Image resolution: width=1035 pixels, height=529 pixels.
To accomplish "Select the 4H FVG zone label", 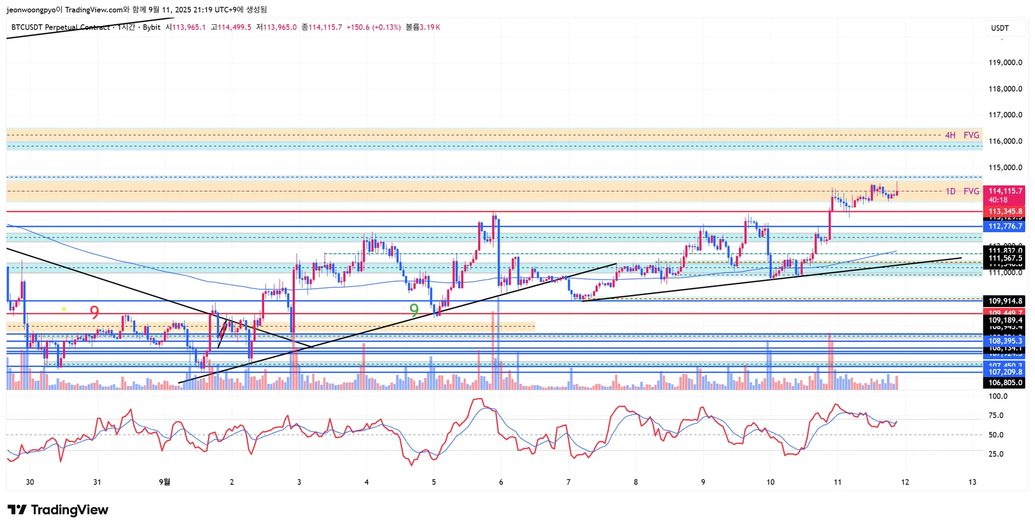I will (962, 135).
